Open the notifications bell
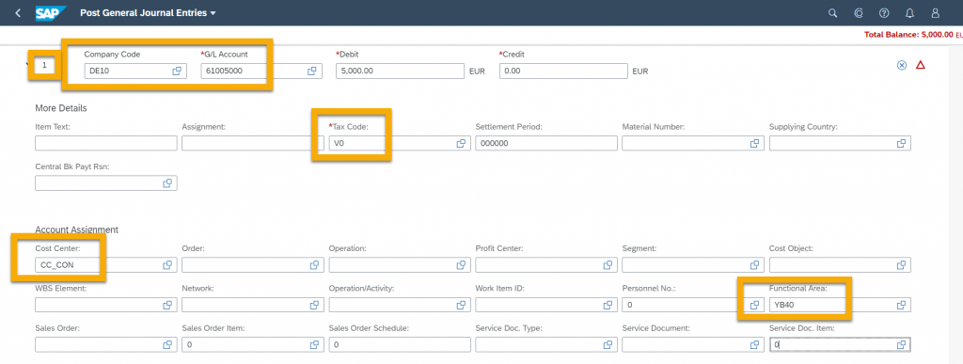This screenshot has height=364, width=963. [909, 13]
